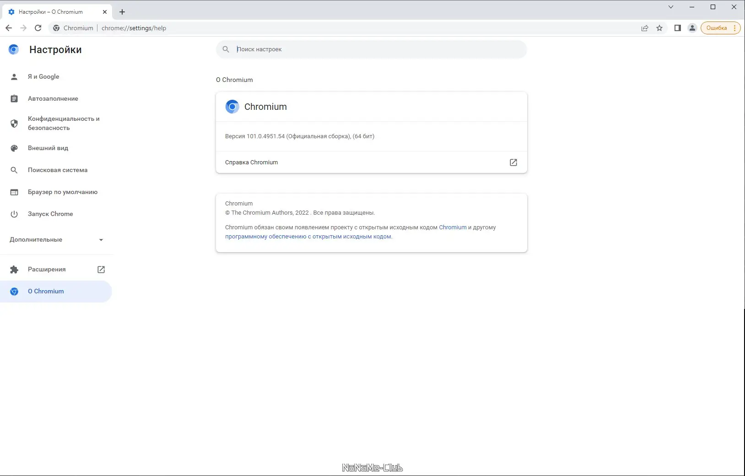Viewport: 745px width, 476px height.
Task: Click the Настройки heading title
Action: 55,50
